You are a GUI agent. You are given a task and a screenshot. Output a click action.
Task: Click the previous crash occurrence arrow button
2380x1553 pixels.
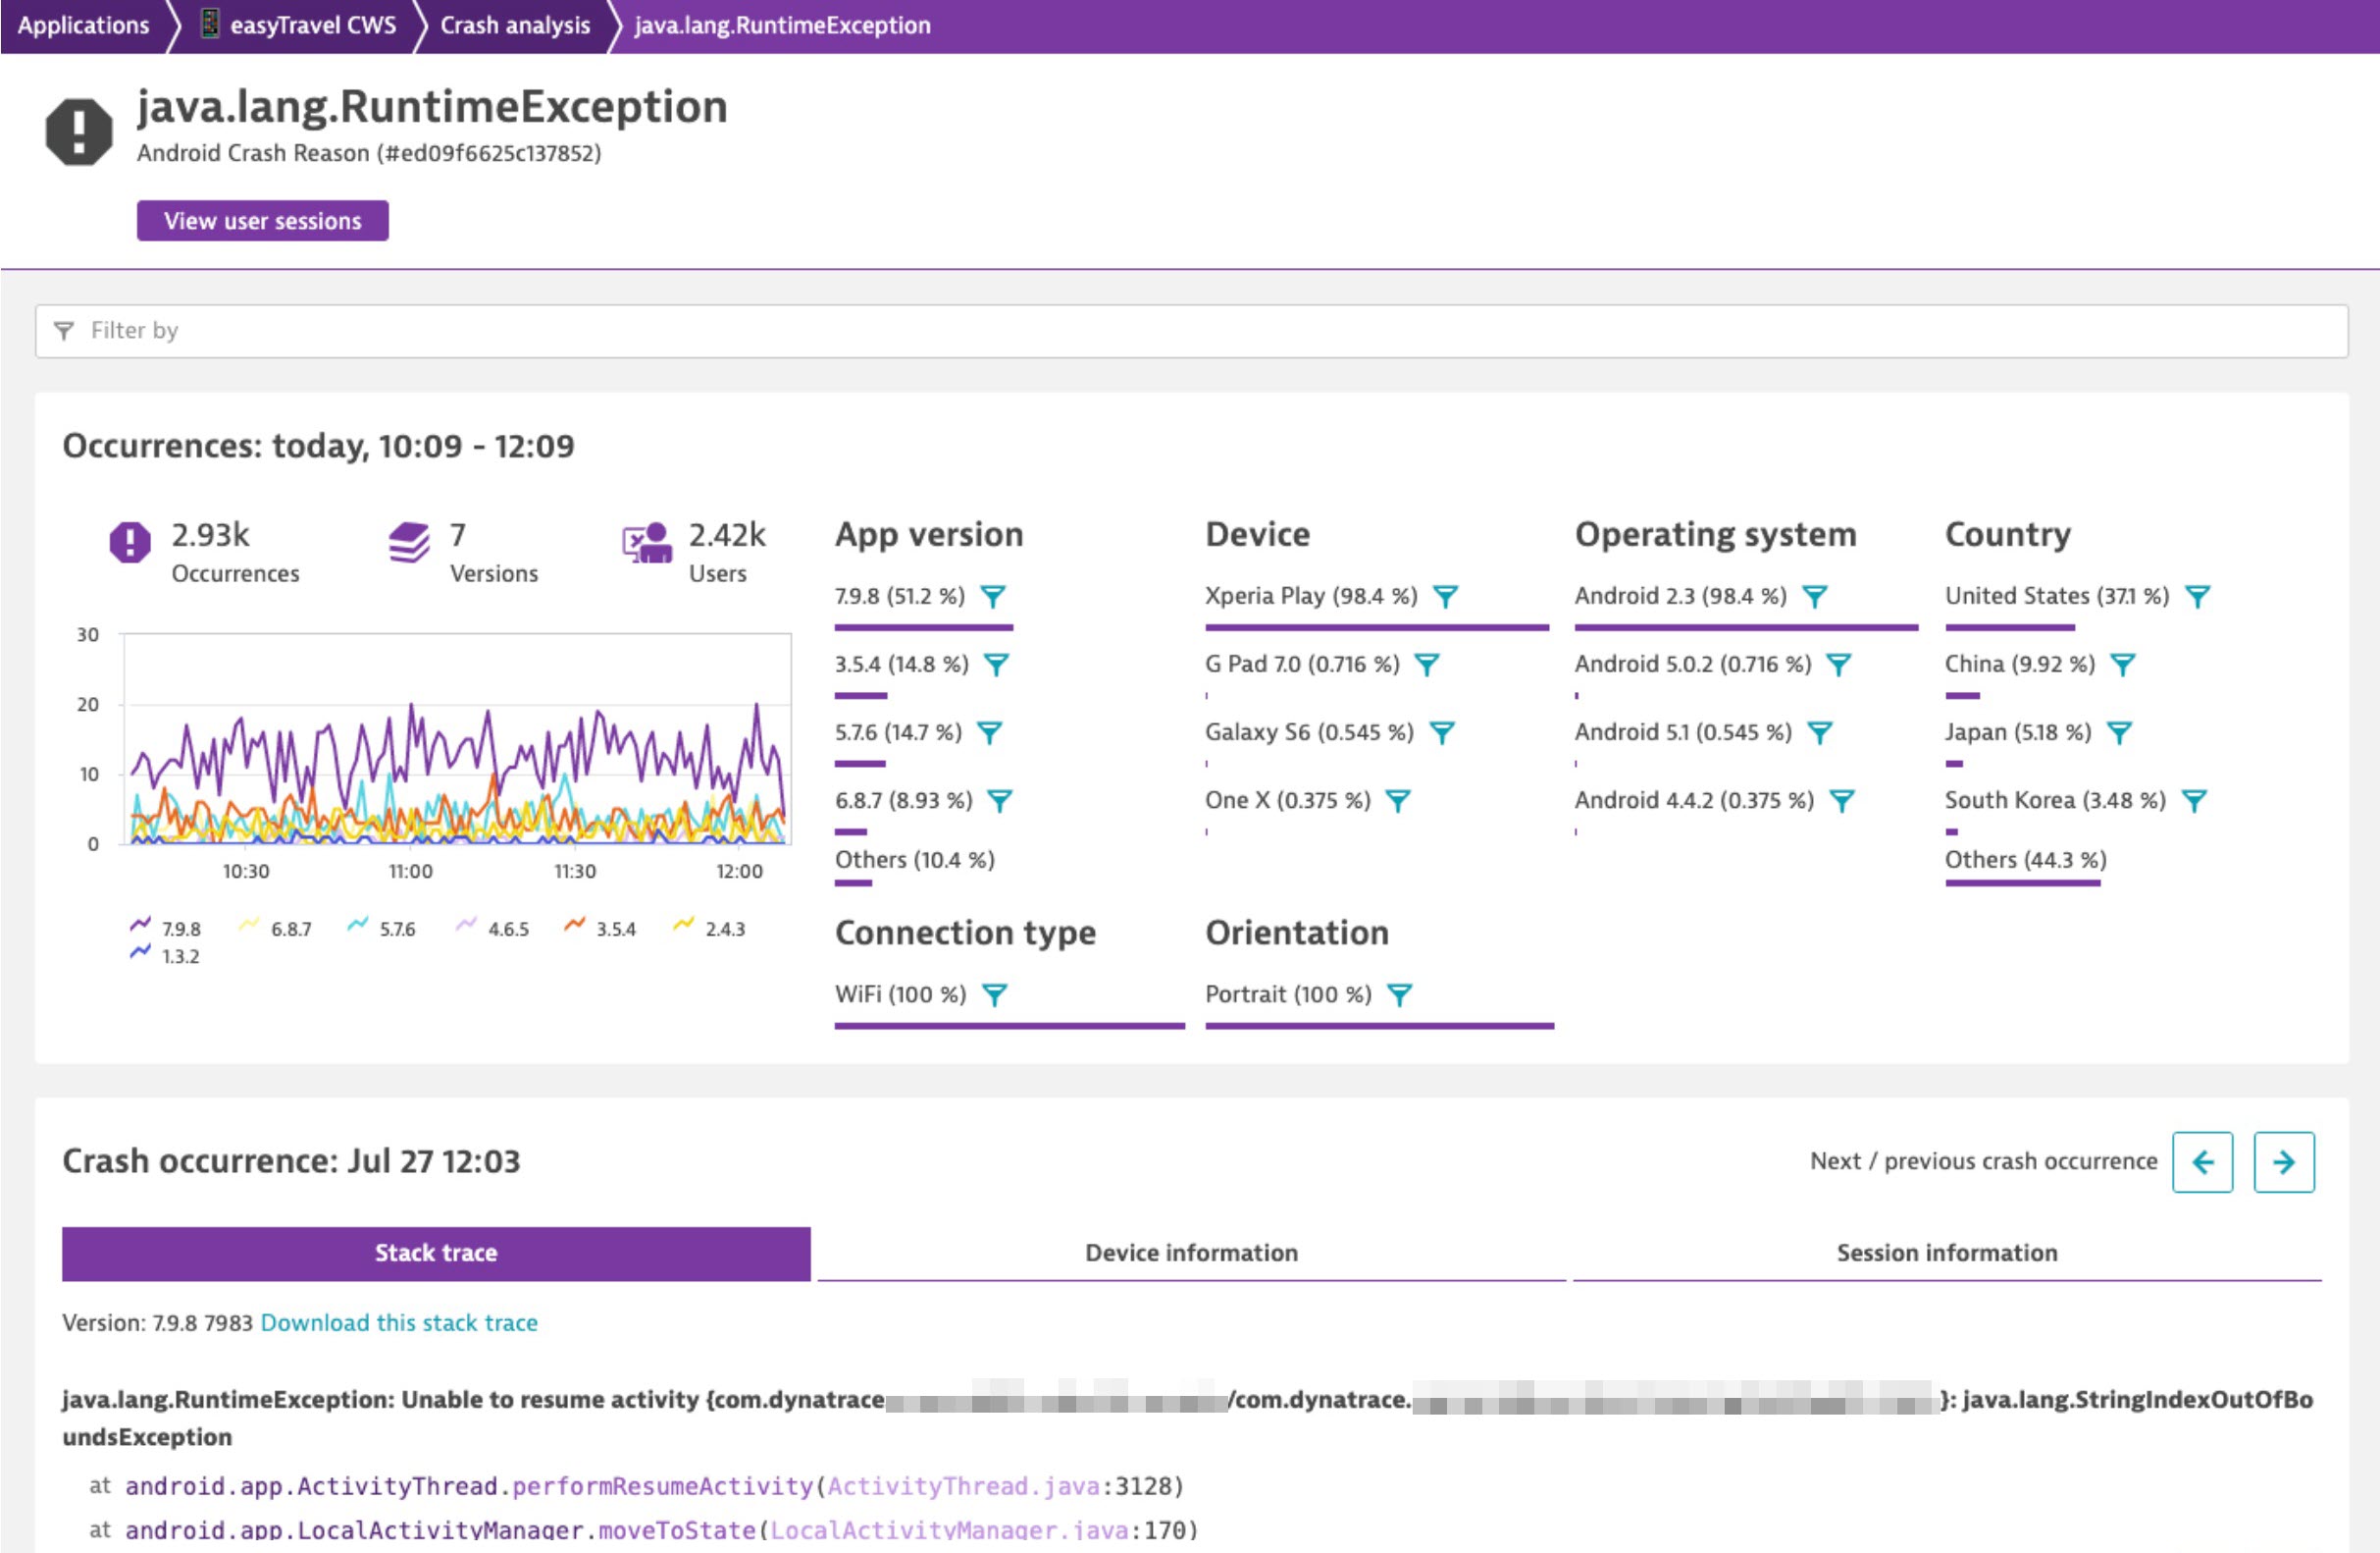coord(2203,1161)
